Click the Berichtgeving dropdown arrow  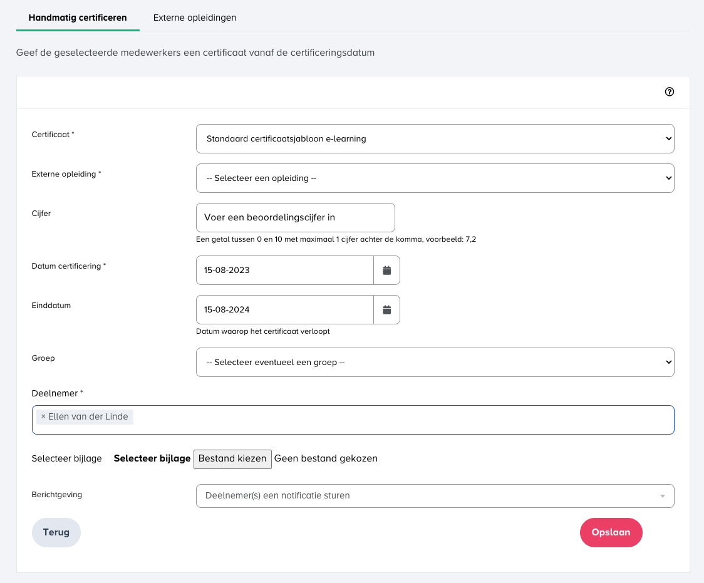pyautogui.click(x=662, y=496)
